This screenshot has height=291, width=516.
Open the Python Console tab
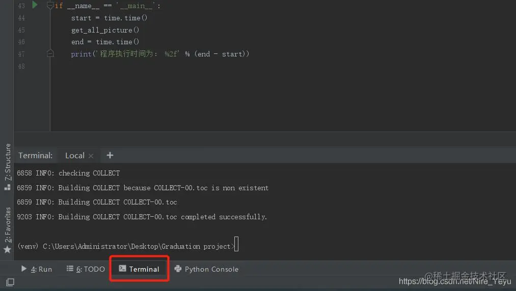(206, 269)
